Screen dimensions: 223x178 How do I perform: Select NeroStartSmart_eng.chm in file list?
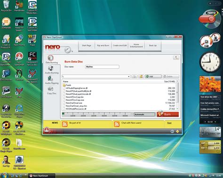pyautogui.click(x=76, y=106)
